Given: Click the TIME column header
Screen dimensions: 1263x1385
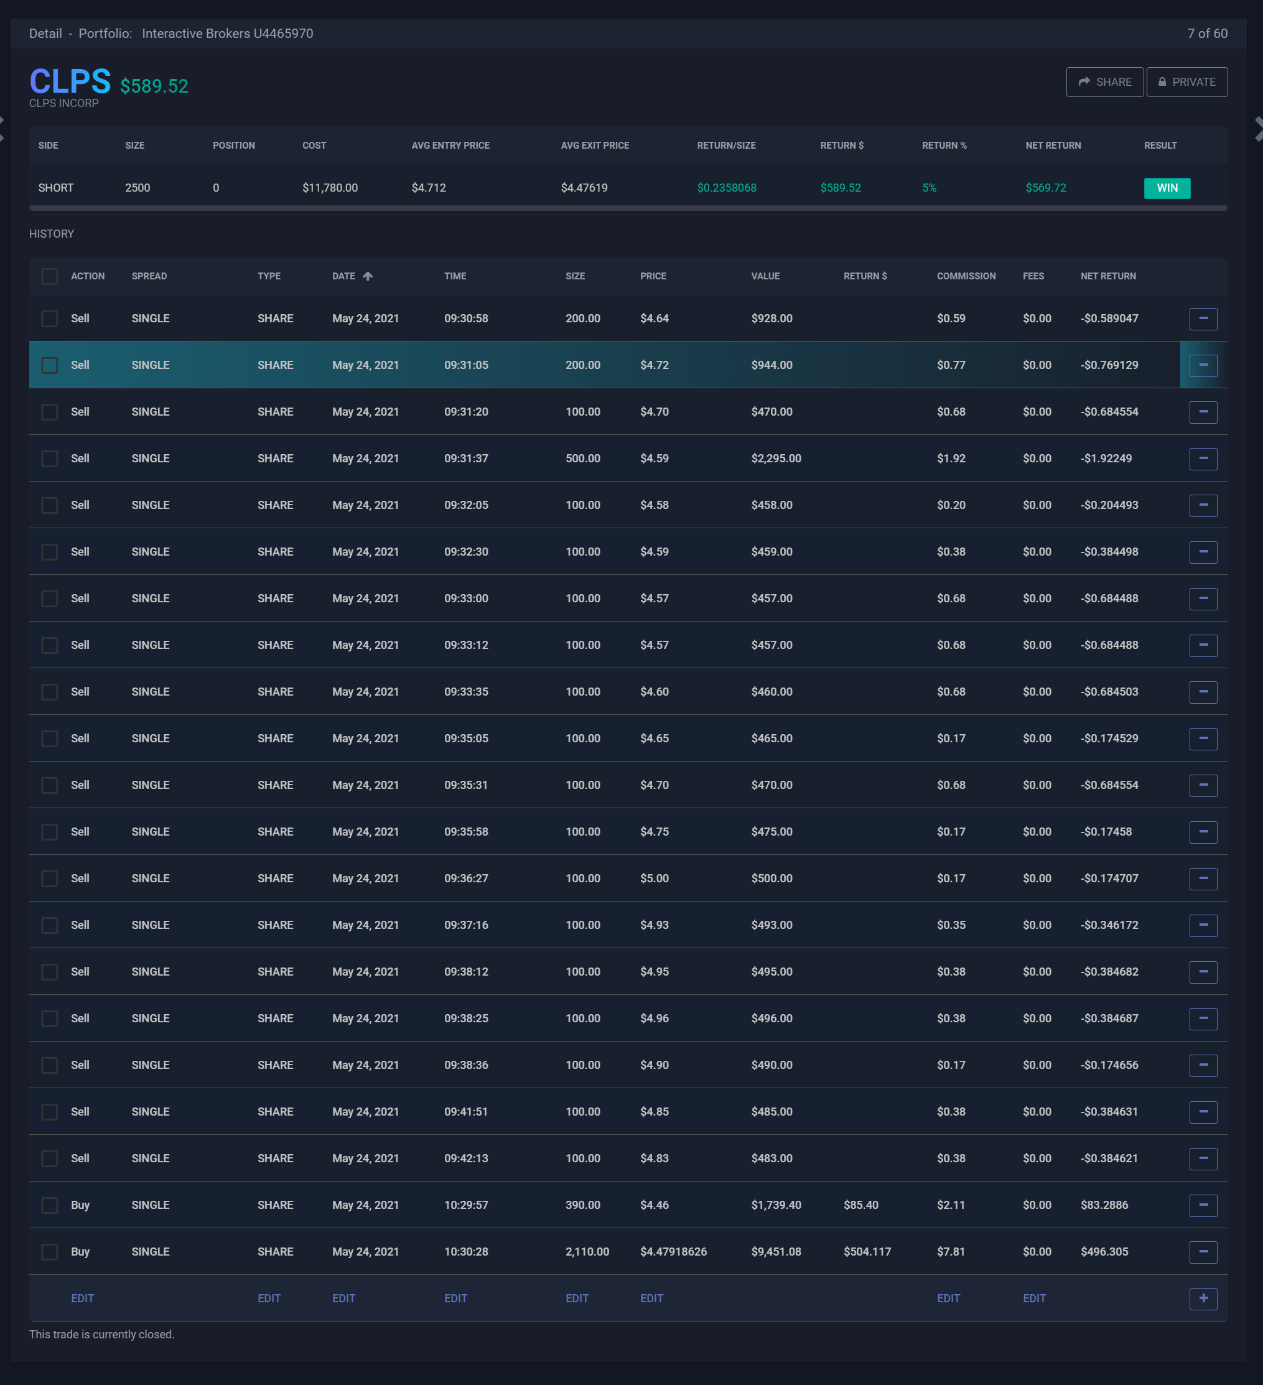Looking at the screenshot, I should 455,276.
